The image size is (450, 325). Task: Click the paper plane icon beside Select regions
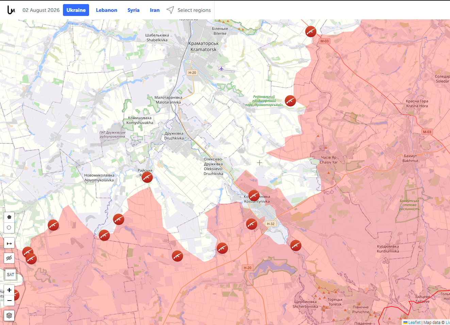tap(170, 10)
